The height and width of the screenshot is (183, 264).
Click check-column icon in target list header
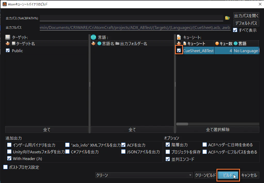[8, 44]
